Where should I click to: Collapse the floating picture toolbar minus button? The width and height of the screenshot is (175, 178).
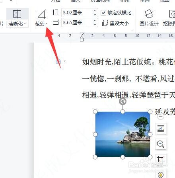coord(161,116)
